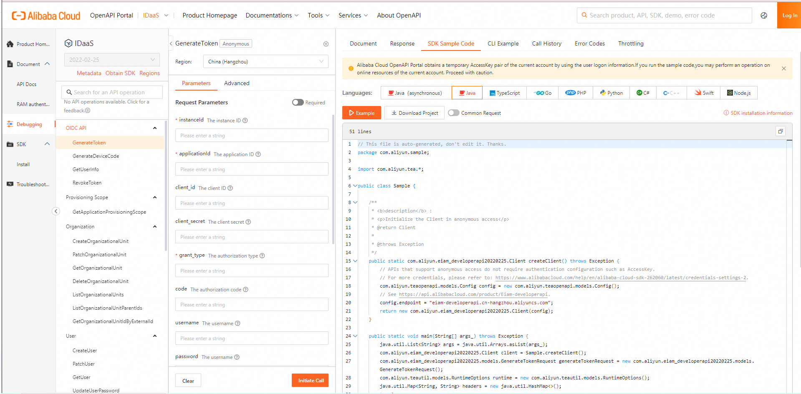Open the Documentations menu
The image size is (801, 394).
272,15
